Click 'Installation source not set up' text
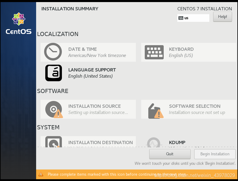 pyautogui.click(x=197, y=112)
